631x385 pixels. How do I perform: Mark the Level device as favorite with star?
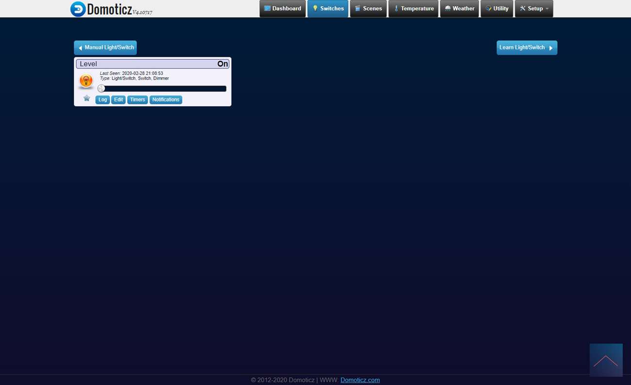click(86, 98)
